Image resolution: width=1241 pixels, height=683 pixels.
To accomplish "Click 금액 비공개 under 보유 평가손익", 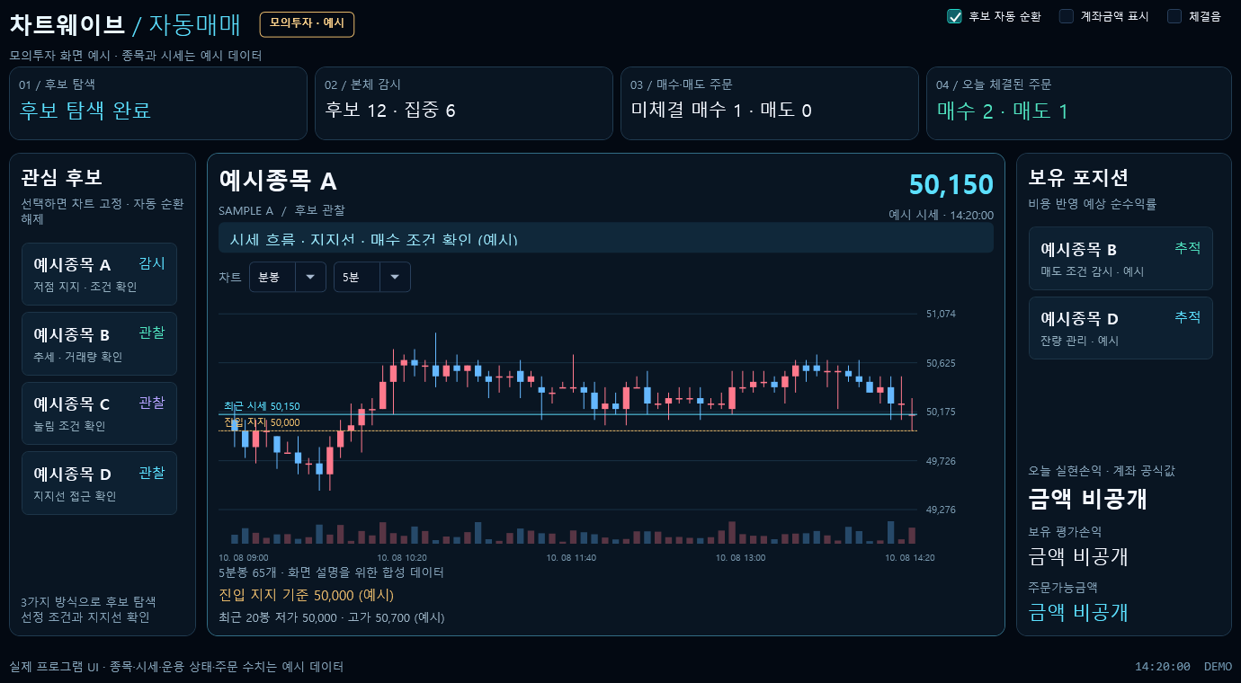I will pos(1078,556).
